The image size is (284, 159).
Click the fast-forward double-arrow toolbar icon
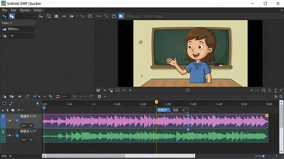tap(72, 16)
